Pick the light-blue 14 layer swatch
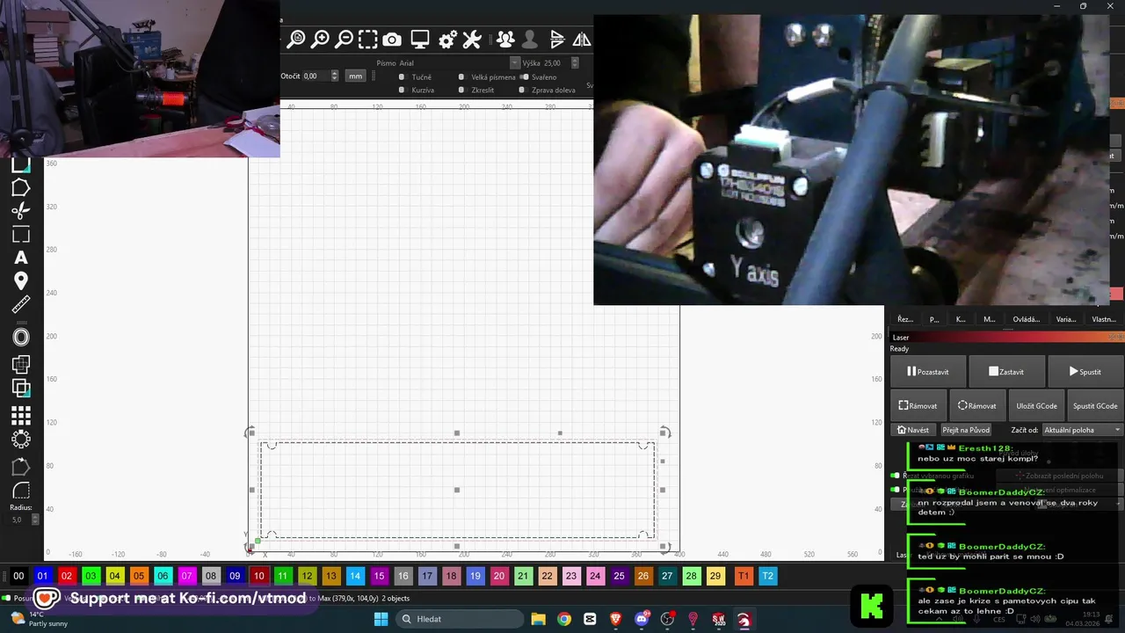This screenshot has height=633, width=1125. pyautogui.click(x=354, y=576)
